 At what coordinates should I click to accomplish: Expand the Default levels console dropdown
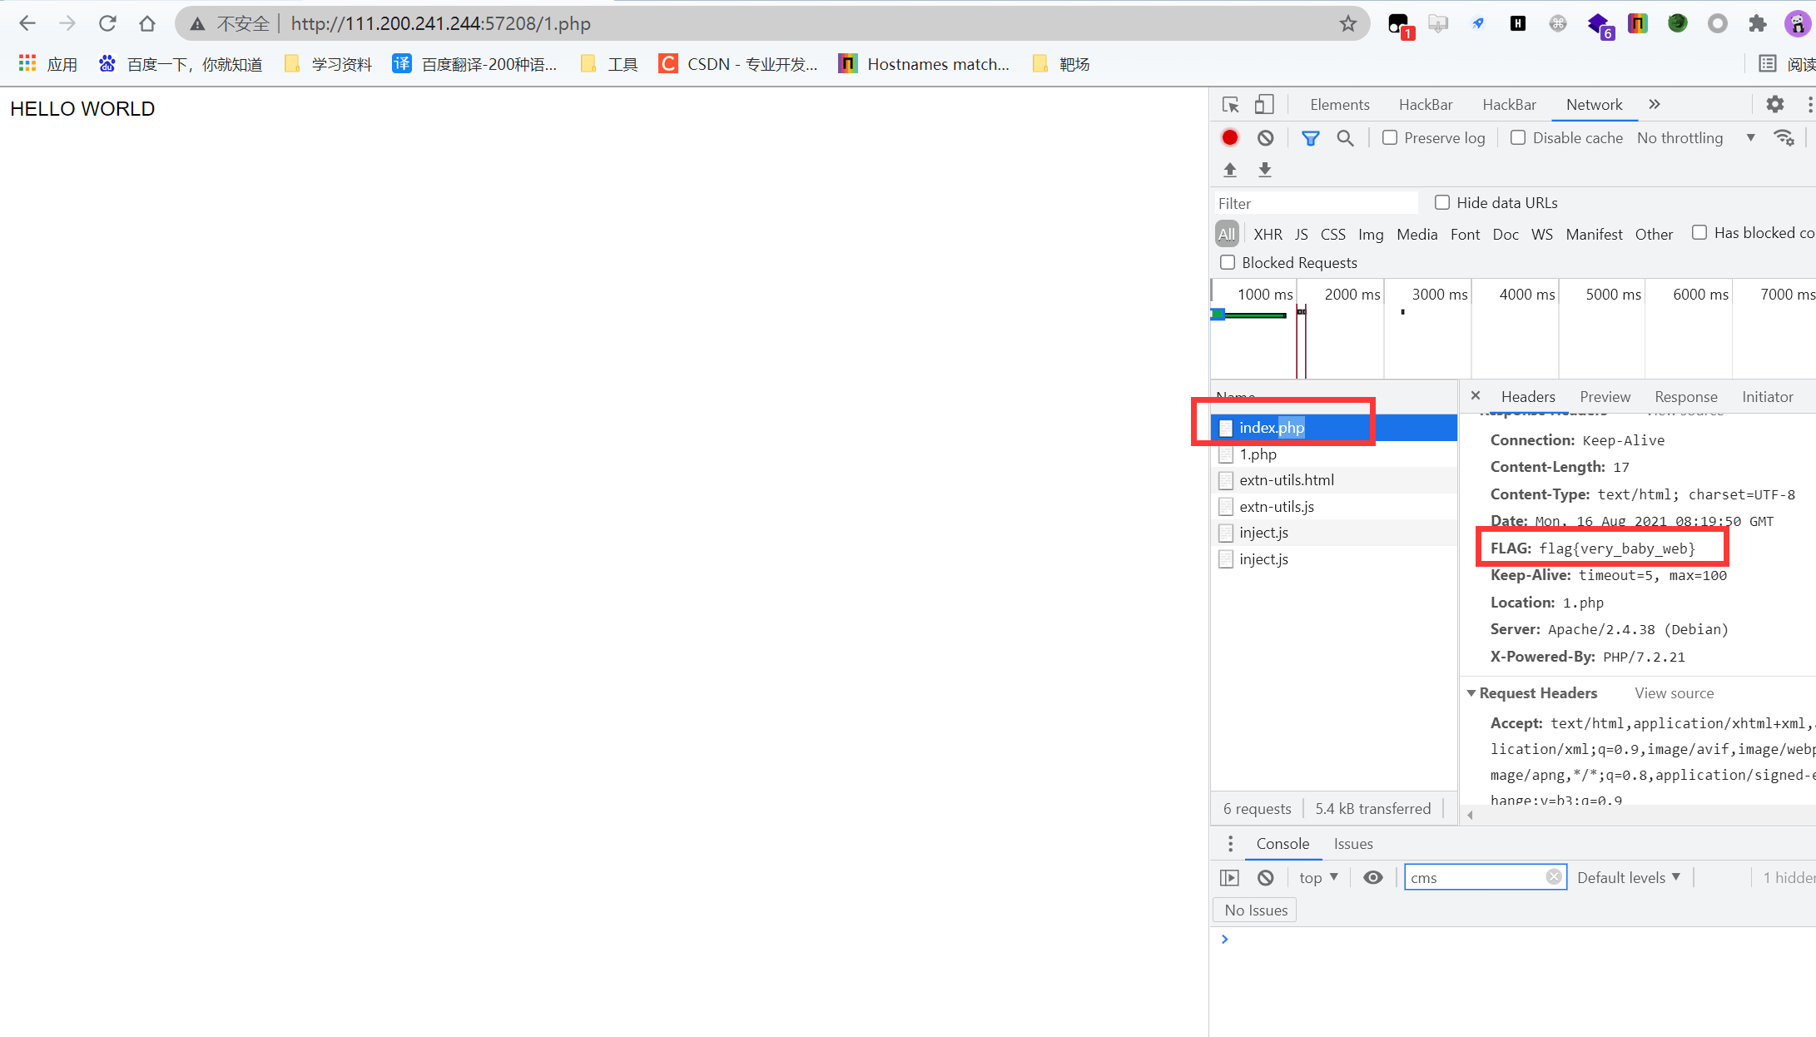(x=1628, y=877)
